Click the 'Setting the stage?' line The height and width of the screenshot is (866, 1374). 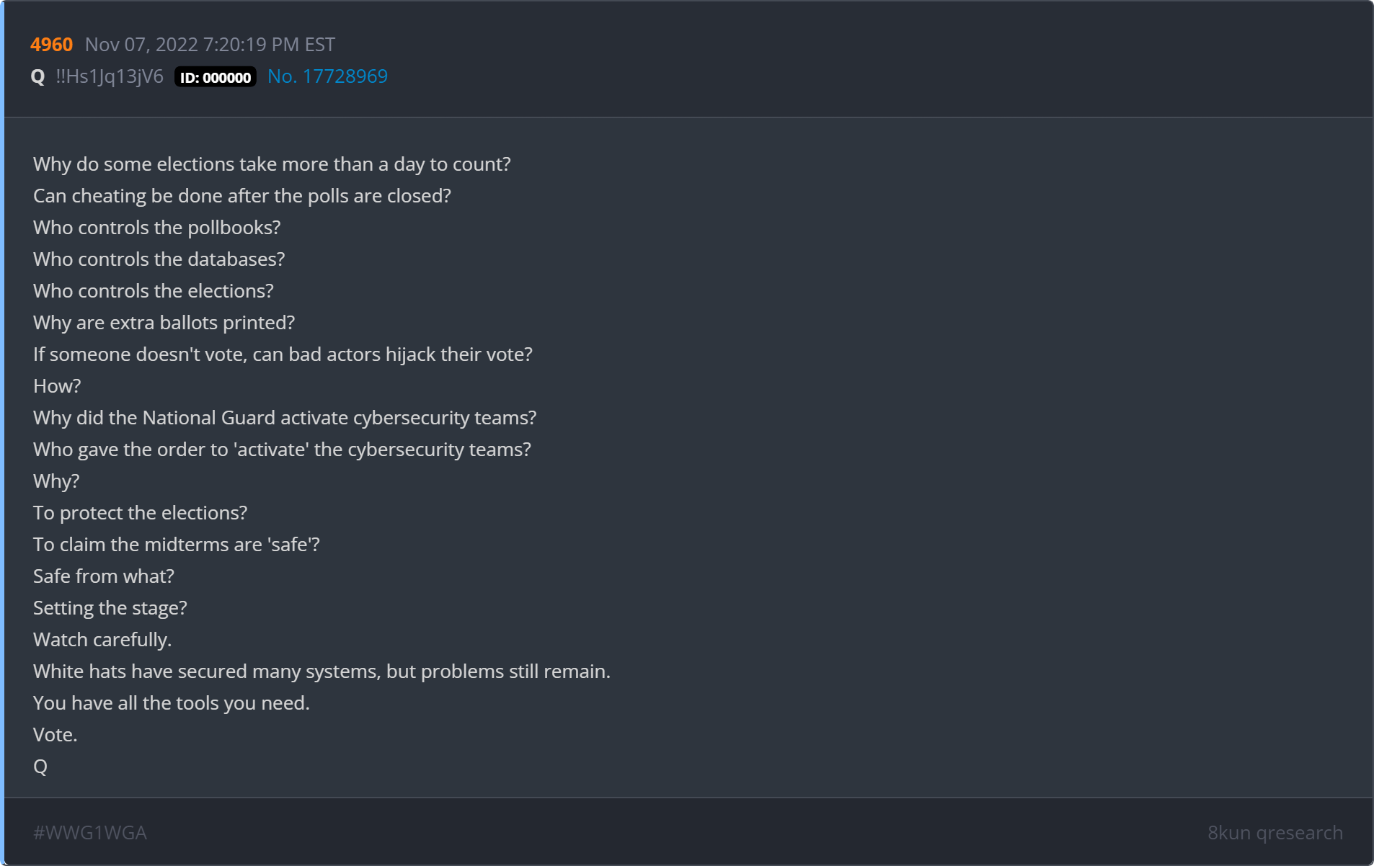[110, 608]
